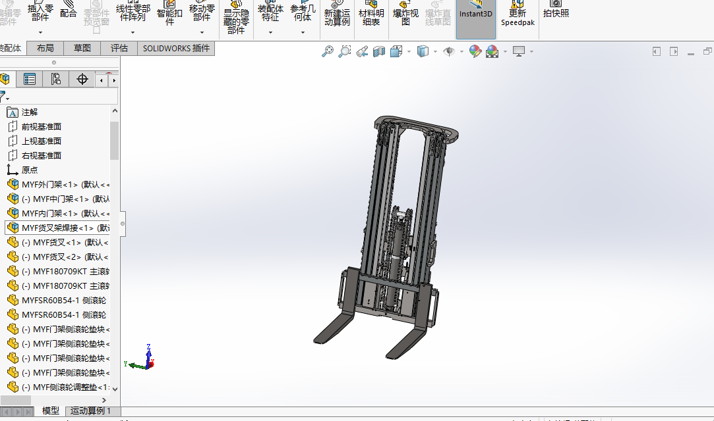Click Smart Fasteners (智能扣件) tool
714x421 pixels.
point(169,12)
